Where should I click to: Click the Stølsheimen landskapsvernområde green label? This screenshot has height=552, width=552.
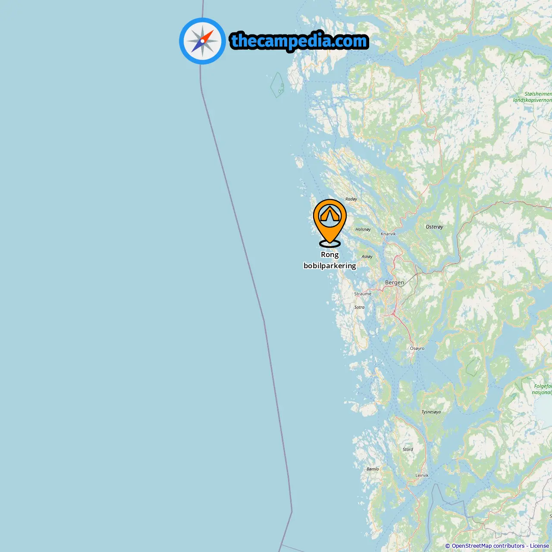click(x=533, y=97)
